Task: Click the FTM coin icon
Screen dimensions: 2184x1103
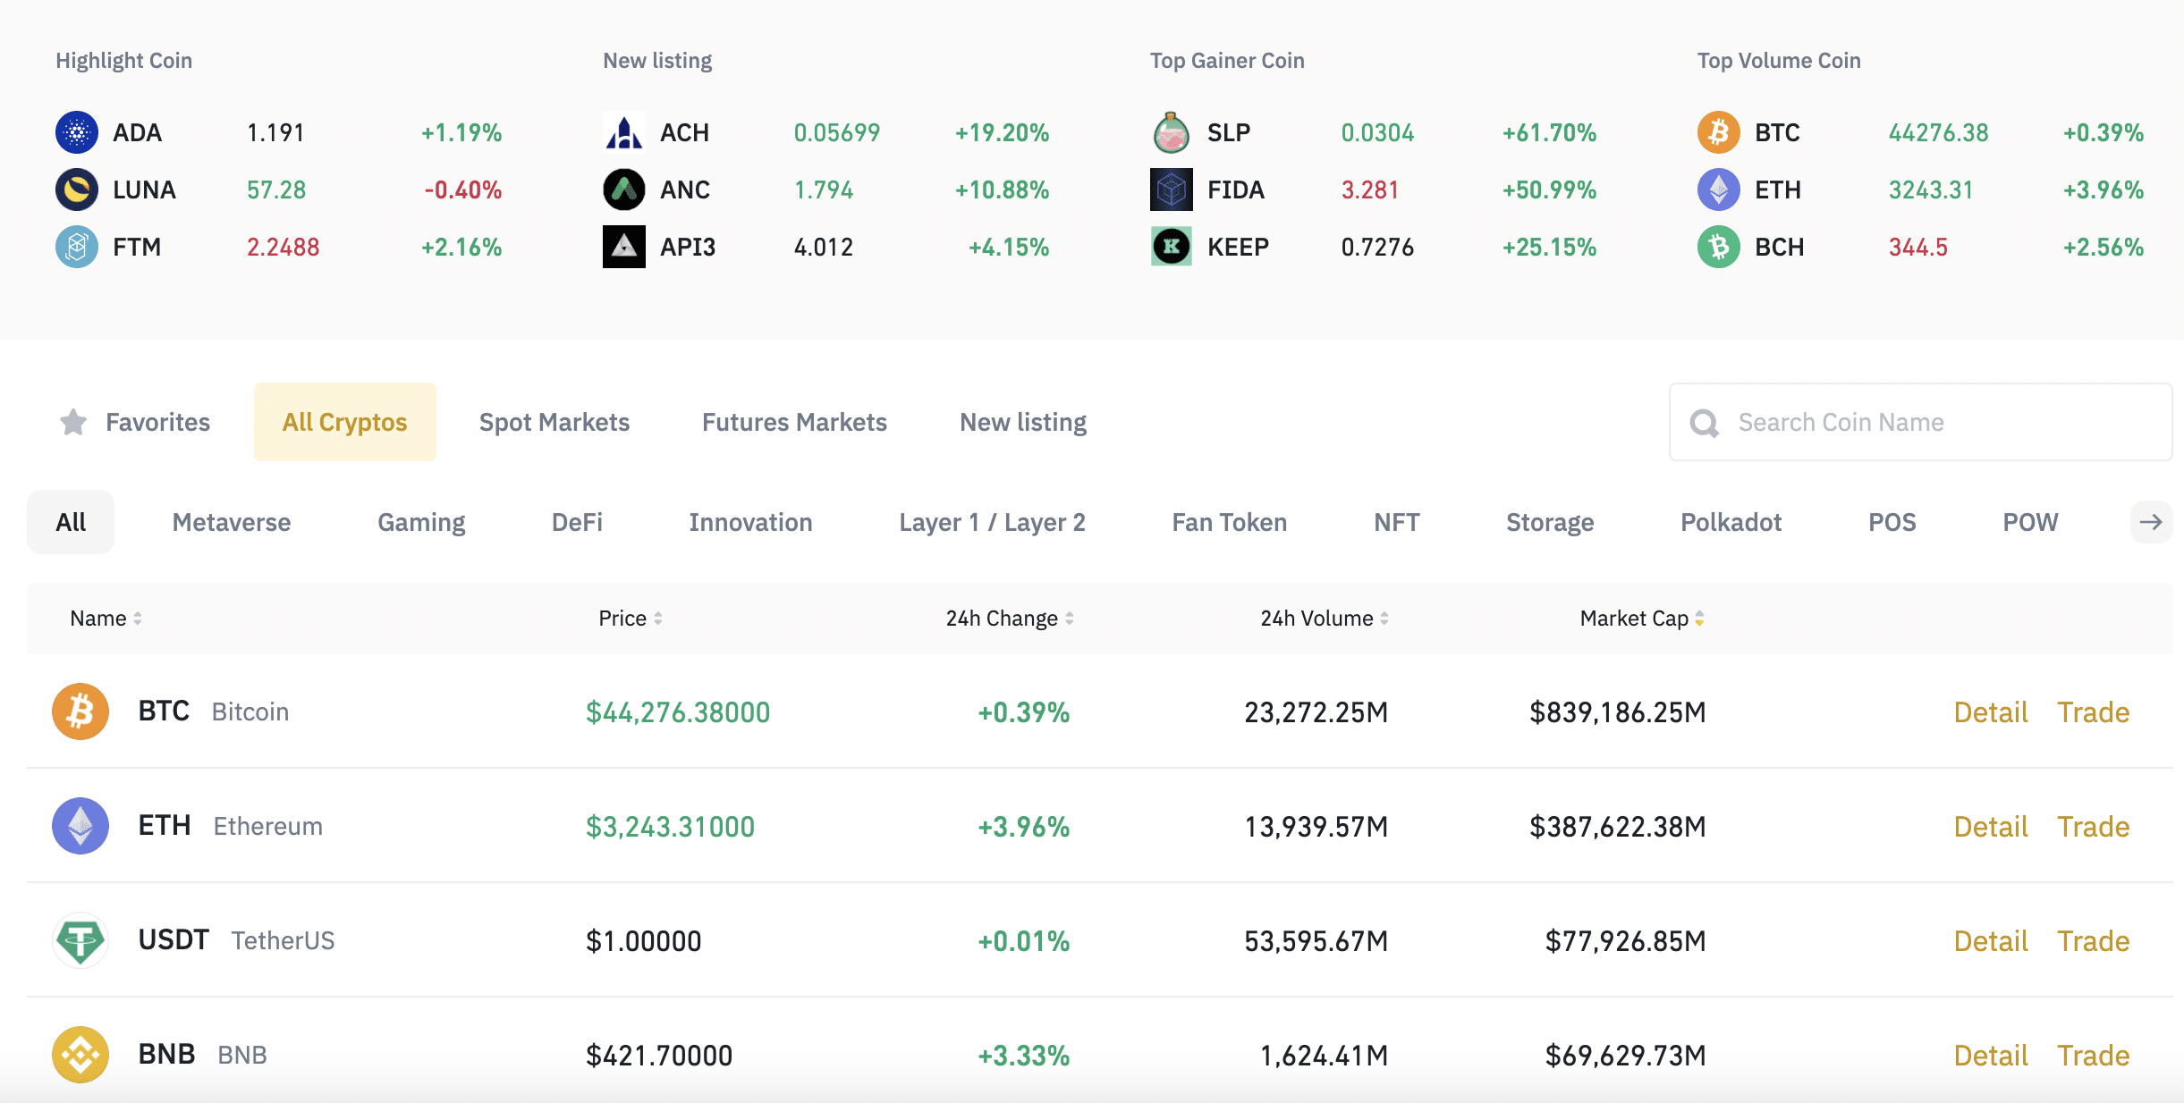Action: pyautogui.click(x=77, y=247)
